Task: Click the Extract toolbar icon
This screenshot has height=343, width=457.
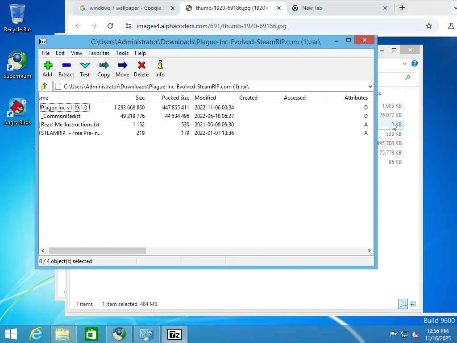Action: (66, 69)
